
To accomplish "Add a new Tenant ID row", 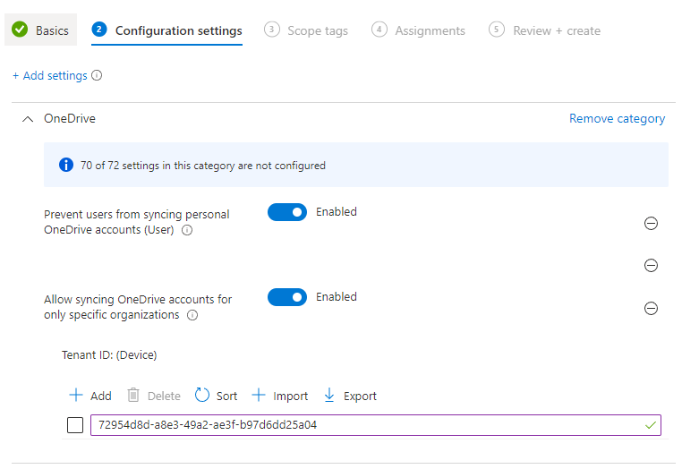I will coord(90,396).
